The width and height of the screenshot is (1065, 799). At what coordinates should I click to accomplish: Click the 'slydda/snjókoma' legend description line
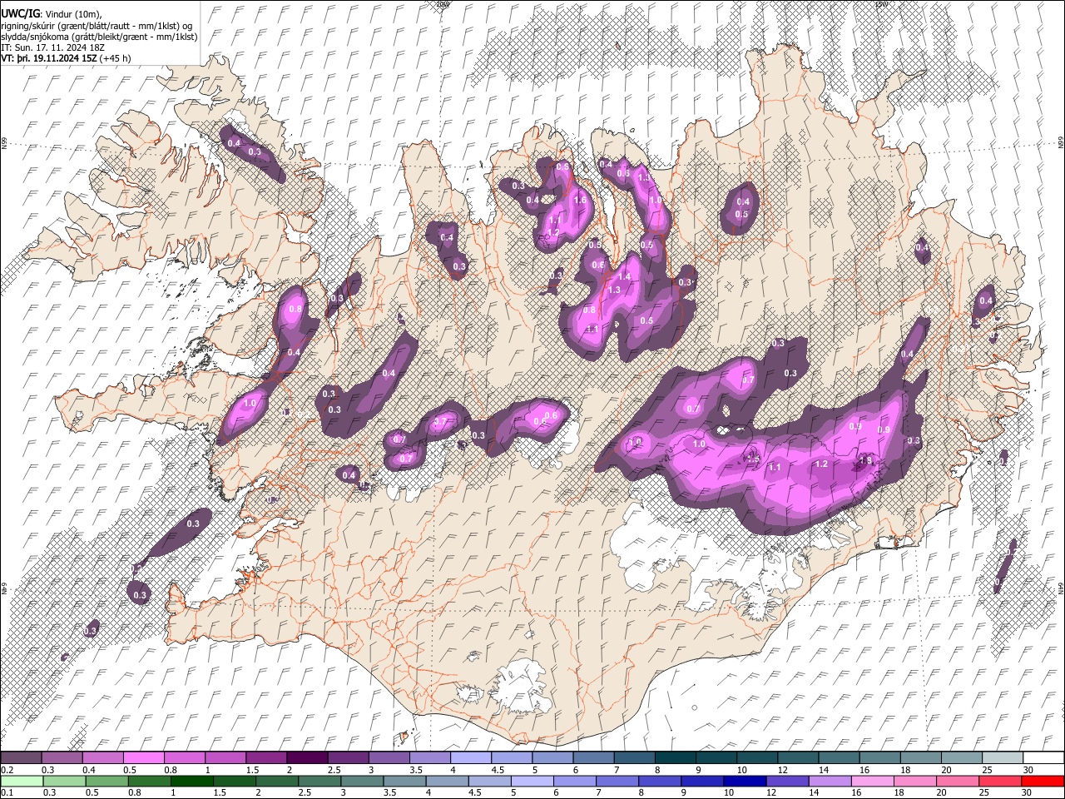coord(98,37)
